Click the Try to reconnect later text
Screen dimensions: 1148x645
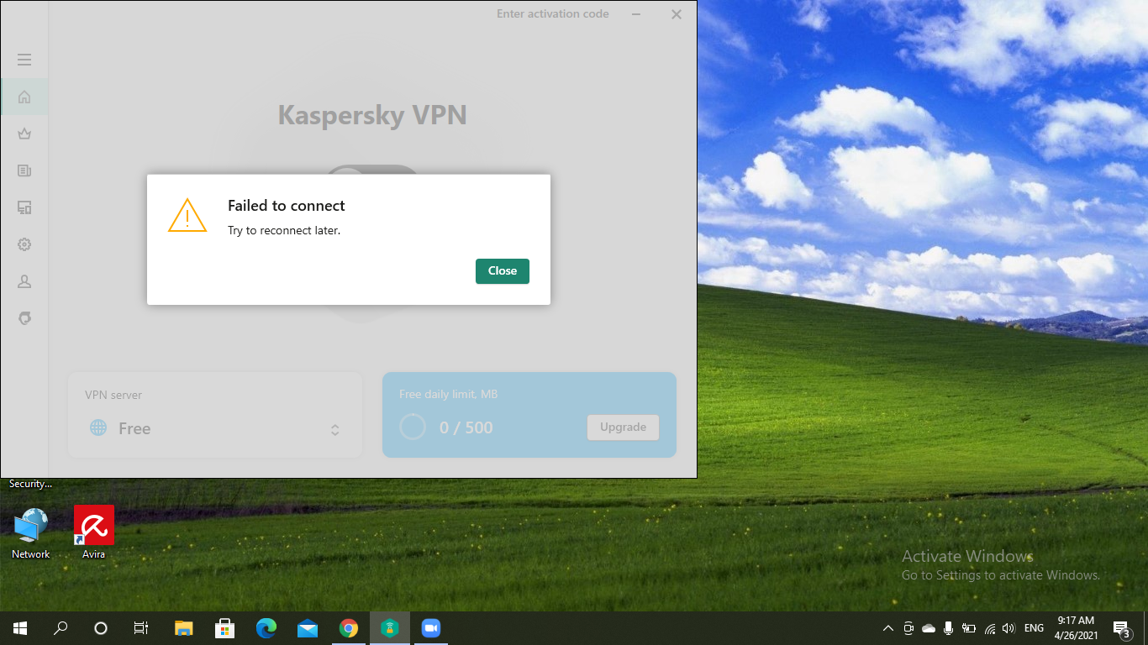pos(284,230)
